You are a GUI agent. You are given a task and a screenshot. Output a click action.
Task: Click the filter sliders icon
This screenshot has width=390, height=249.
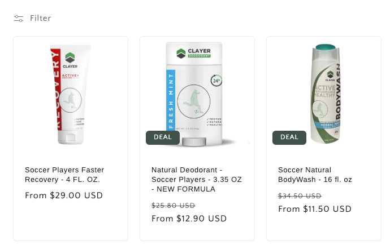[19, 19]
